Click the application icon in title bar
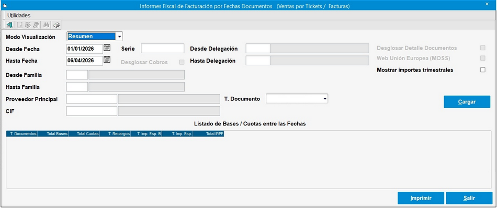 pyautogui.click(x=4, y=6)
